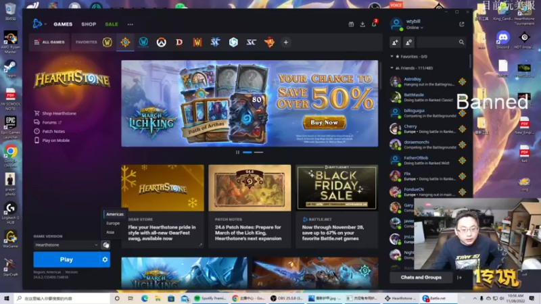The width and height of the screenshot is (541, 304).
Task: Select the Heroes of the Storm icon
Action: (x=233, y=42)
